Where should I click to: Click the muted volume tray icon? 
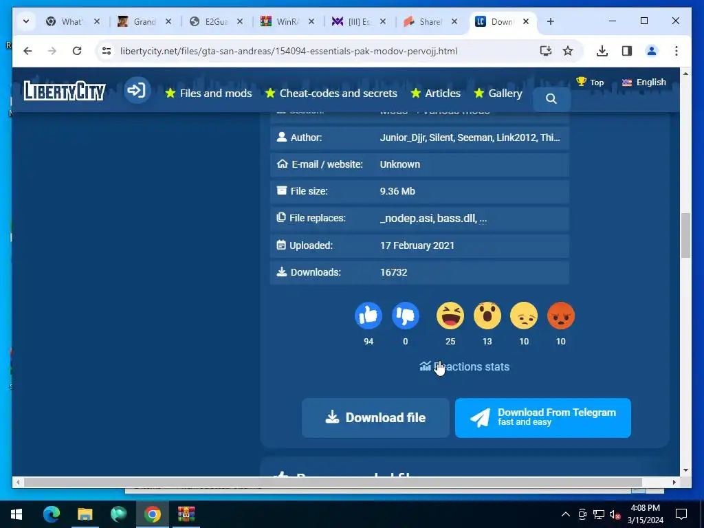coord(615,514)
